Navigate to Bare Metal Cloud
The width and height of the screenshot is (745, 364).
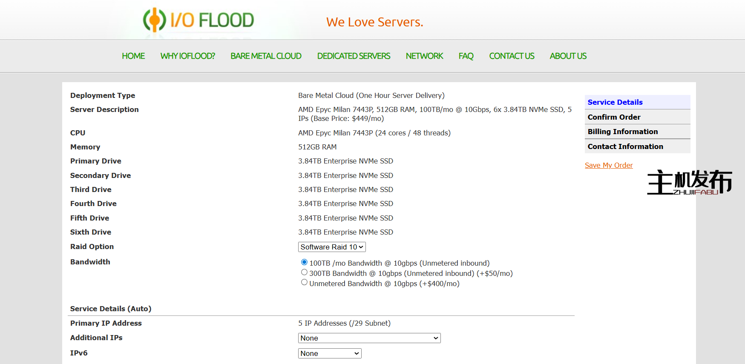coord(266,56)
